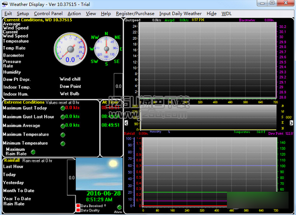The height and width of the screenshot is (215, 296).
Task: Open the Exit menu
Action: pos(8,13)
